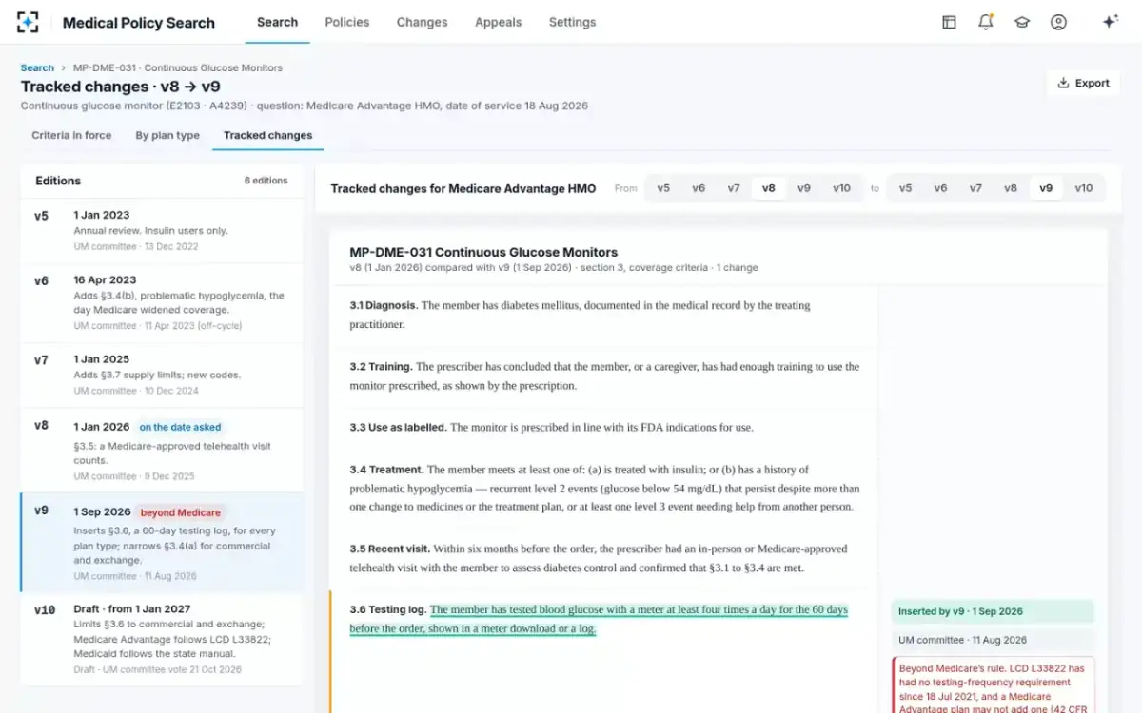Switch to By plan type tab

coord(167,135)
